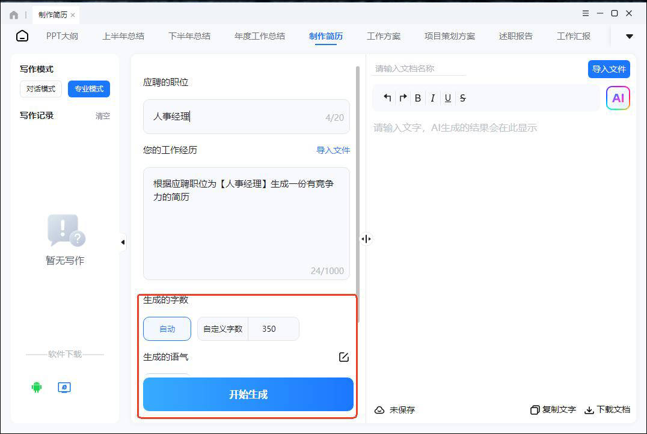Click the redo arrow in editor toolbar
This screenshot has height=434, width=647.
tap(403, 98)
